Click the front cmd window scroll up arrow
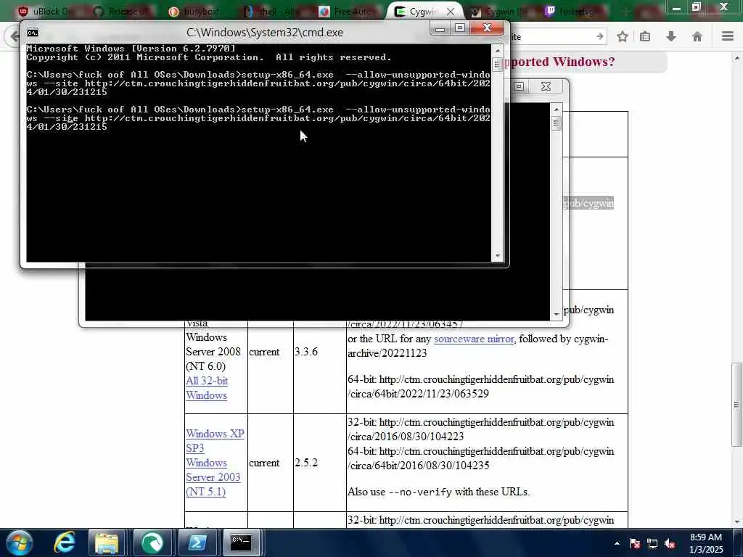Image resolution: width=743 pixels, height=557 pixels. click(x=497, y=50)
